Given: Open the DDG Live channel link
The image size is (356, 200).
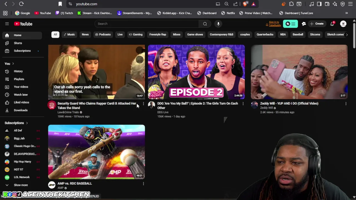Looking at the screenshot, I should click(163, 112).
